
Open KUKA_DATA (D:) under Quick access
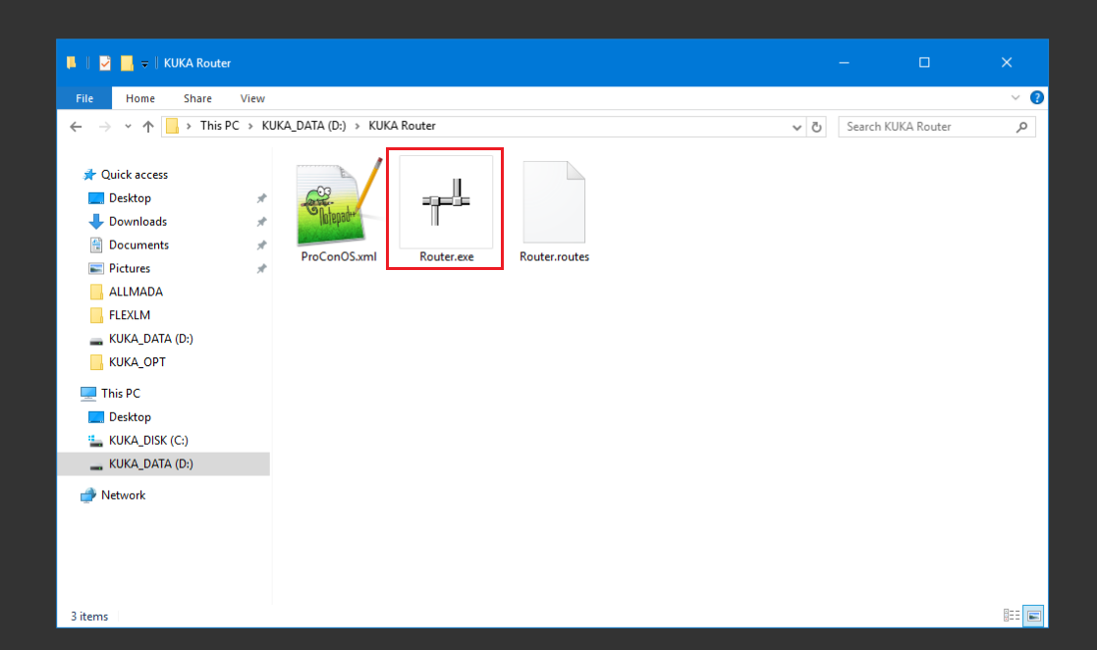pyautogui.click(x=151, y=339)
